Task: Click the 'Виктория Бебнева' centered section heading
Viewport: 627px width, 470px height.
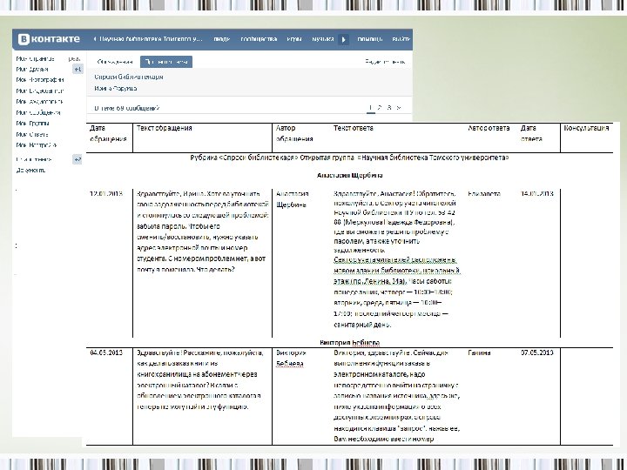Action: 349,343
